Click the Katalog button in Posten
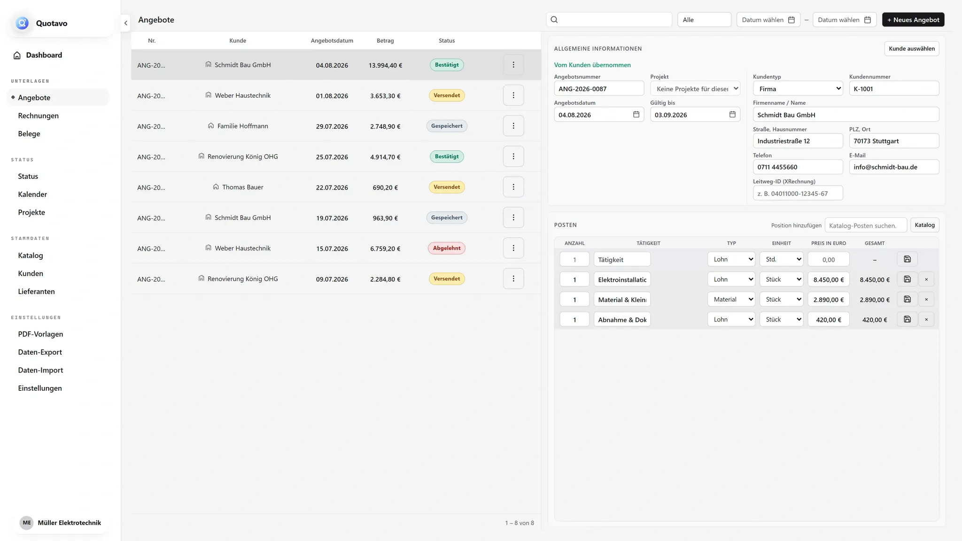The image size is (962, 541). (924, 225)
